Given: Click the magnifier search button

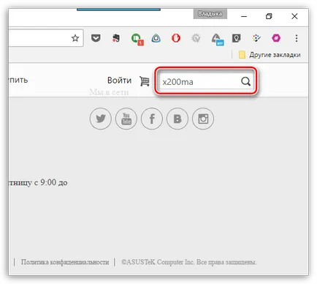Looking at the screenshot, I should pyautogui.click(x=245, y=81).
